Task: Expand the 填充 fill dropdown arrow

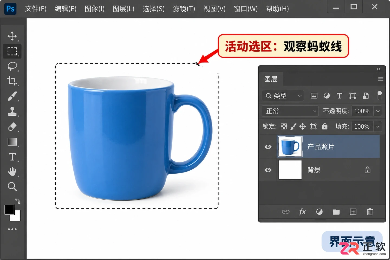Action: (378, 126)
